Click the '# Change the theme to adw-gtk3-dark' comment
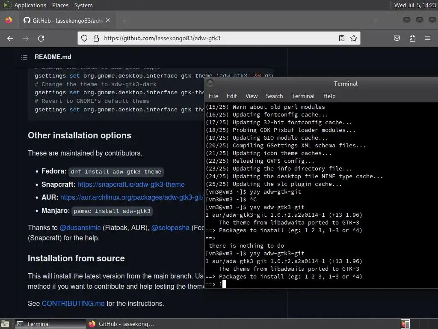This screenshot has height=329, width=438. 95,84
